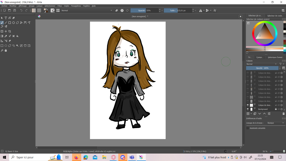Select the Text tool in toolbox
Viewport: 286px width, 161px height.
(x=6, y=18)
